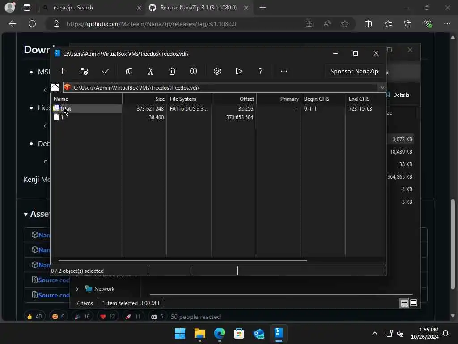Collapse the Assets disclosure triangle

[x=25, y=215]
